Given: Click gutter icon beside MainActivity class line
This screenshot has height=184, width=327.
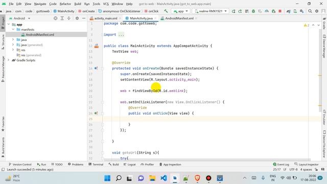Looking at the screenshot, I should 97,46.
